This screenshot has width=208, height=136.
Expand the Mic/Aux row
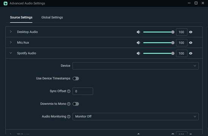[x=11, y=42]
